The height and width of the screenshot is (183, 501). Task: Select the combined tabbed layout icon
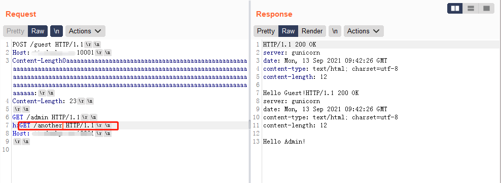point(487,9)
